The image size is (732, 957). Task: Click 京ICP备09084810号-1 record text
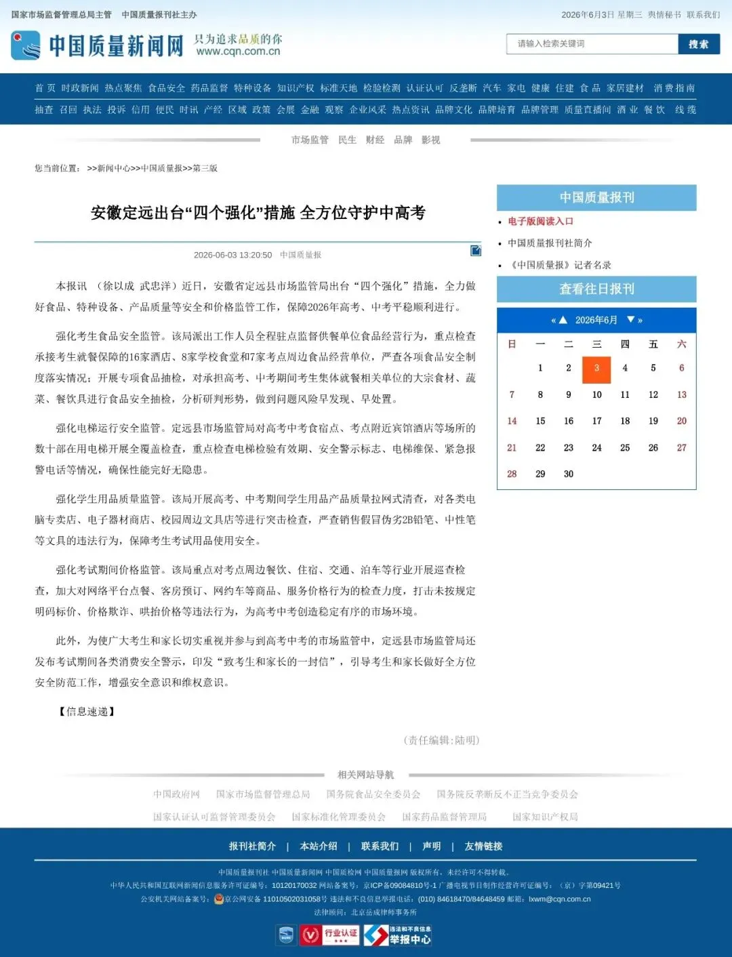[x=400, y=885]
